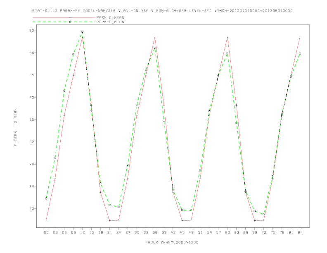Click x-axis tick label 39

point(164,232)
